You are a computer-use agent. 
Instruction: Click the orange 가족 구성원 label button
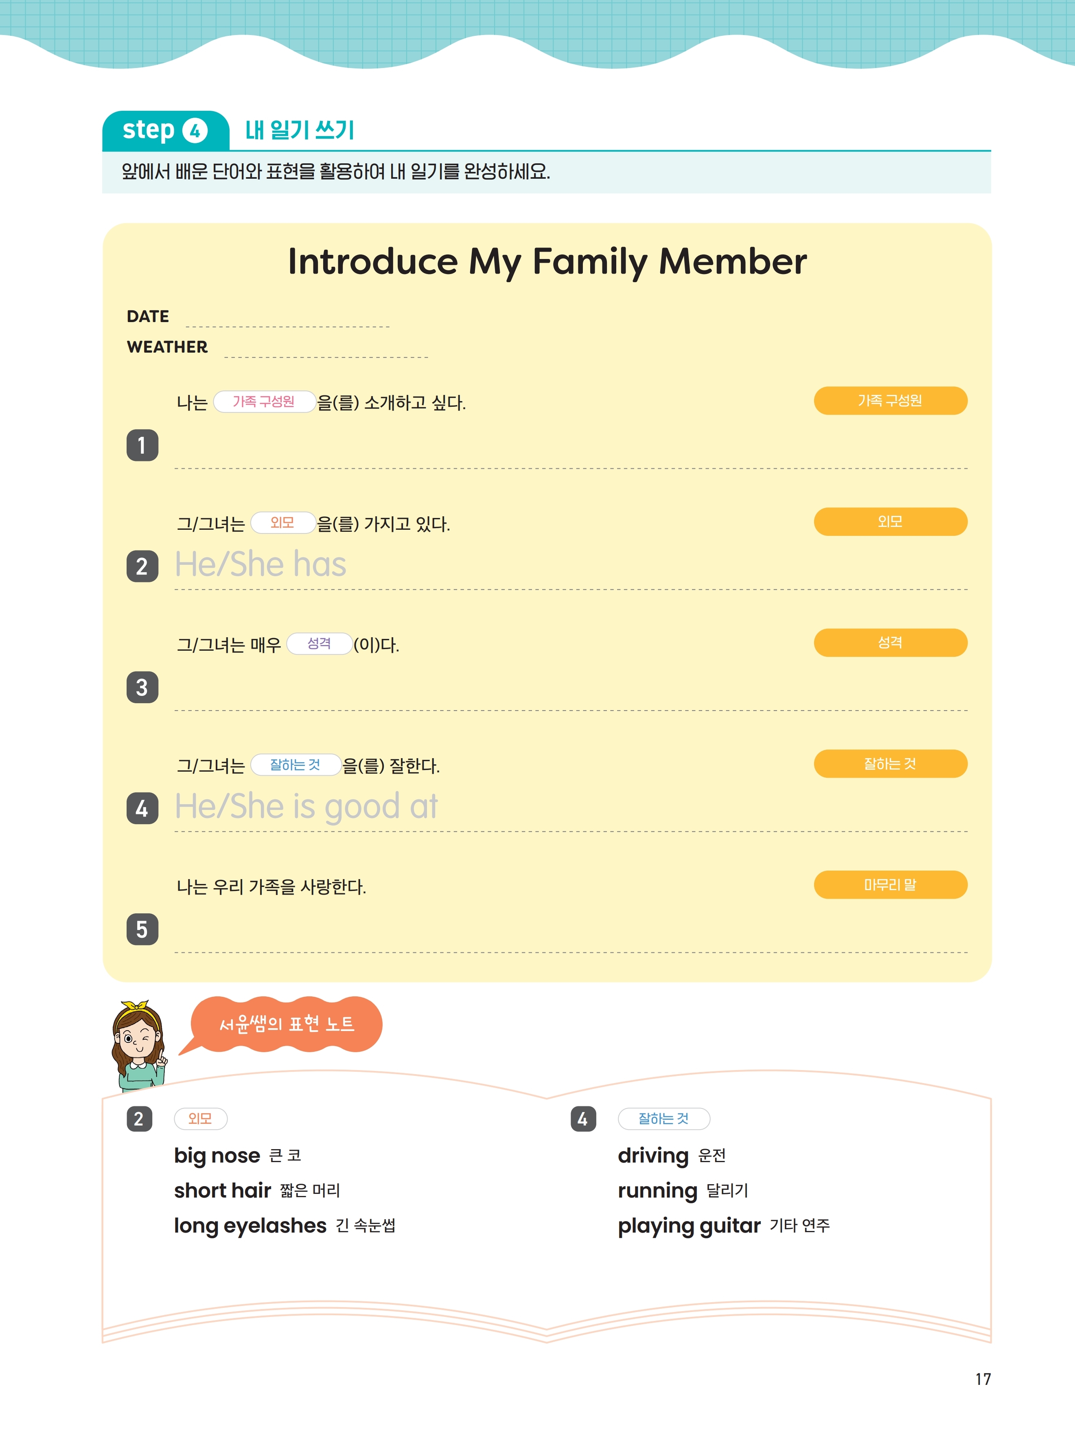[890, 401]
